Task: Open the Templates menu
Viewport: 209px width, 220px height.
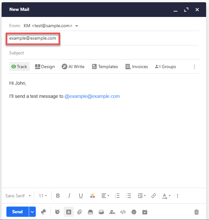Action: point(105,67)
